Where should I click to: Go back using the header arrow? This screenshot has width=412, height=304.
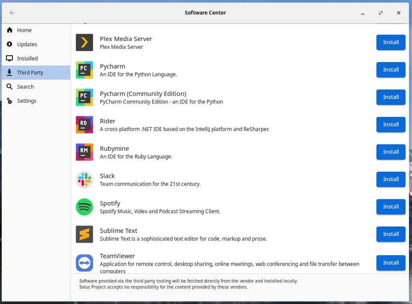tap(12, 13)
